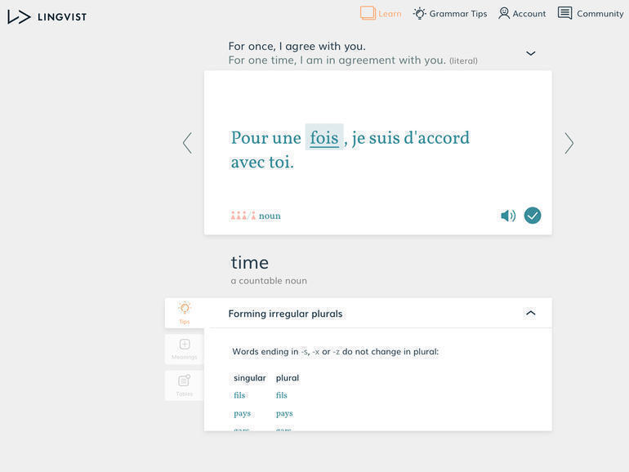
Task: Click the singular word fils
Action: [239, 395]
